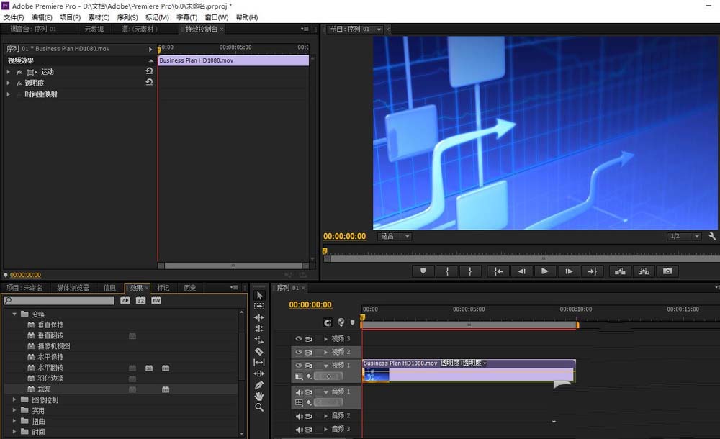Switch to the 历史 tab

coord(190,287)
